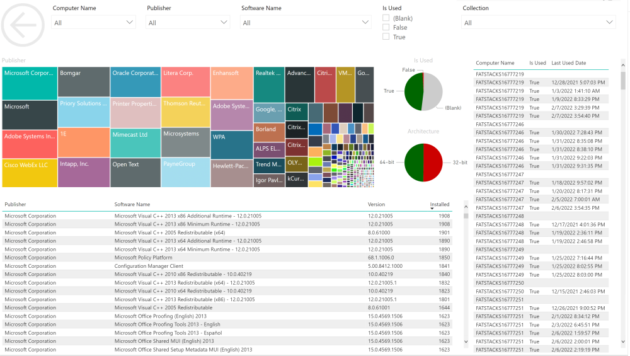The height and width of the screenshot is (356, 630).
Task: Sort by Version column header
Action: click(377, 204)
